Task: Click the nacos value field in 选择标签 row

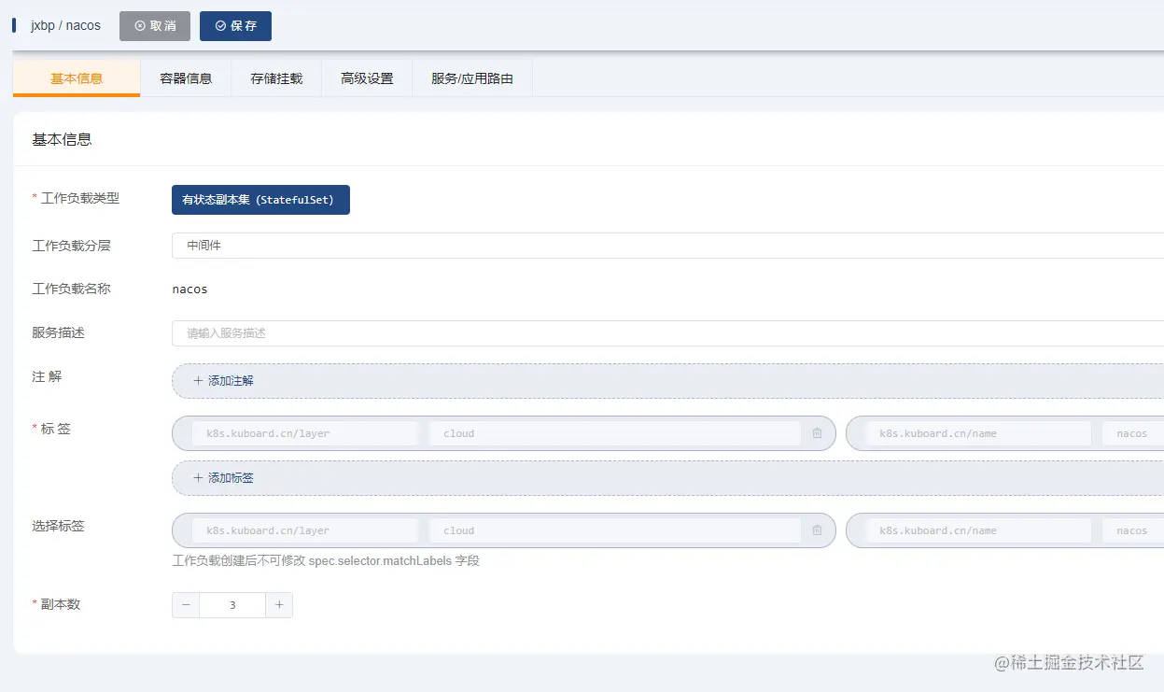Action: coord(1133,530)
